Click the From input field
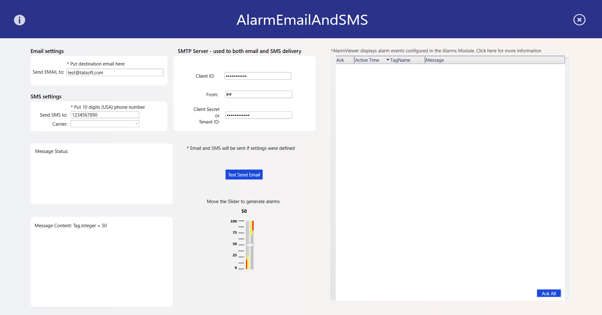 pos(259,94)
